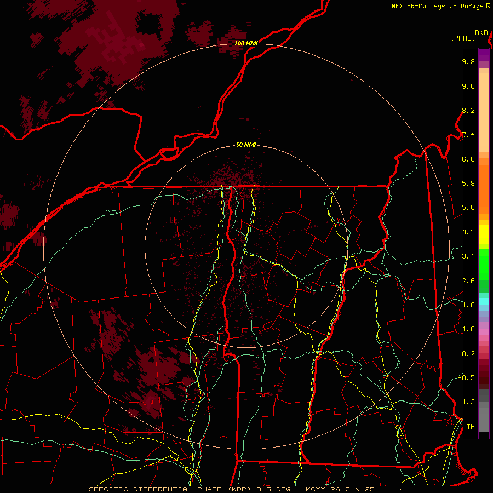This screenshot has width=493, height=493.
Task: Click the -1.3 value on the legend
Action: pyautogui.click(x=466, y=402)
